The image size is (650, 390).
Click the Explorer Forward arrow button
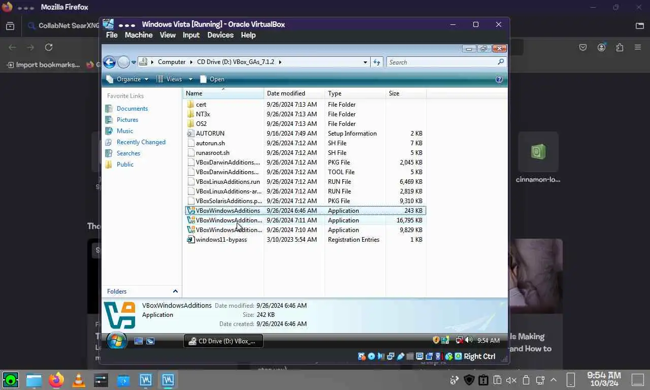click(x=123, y=62)
